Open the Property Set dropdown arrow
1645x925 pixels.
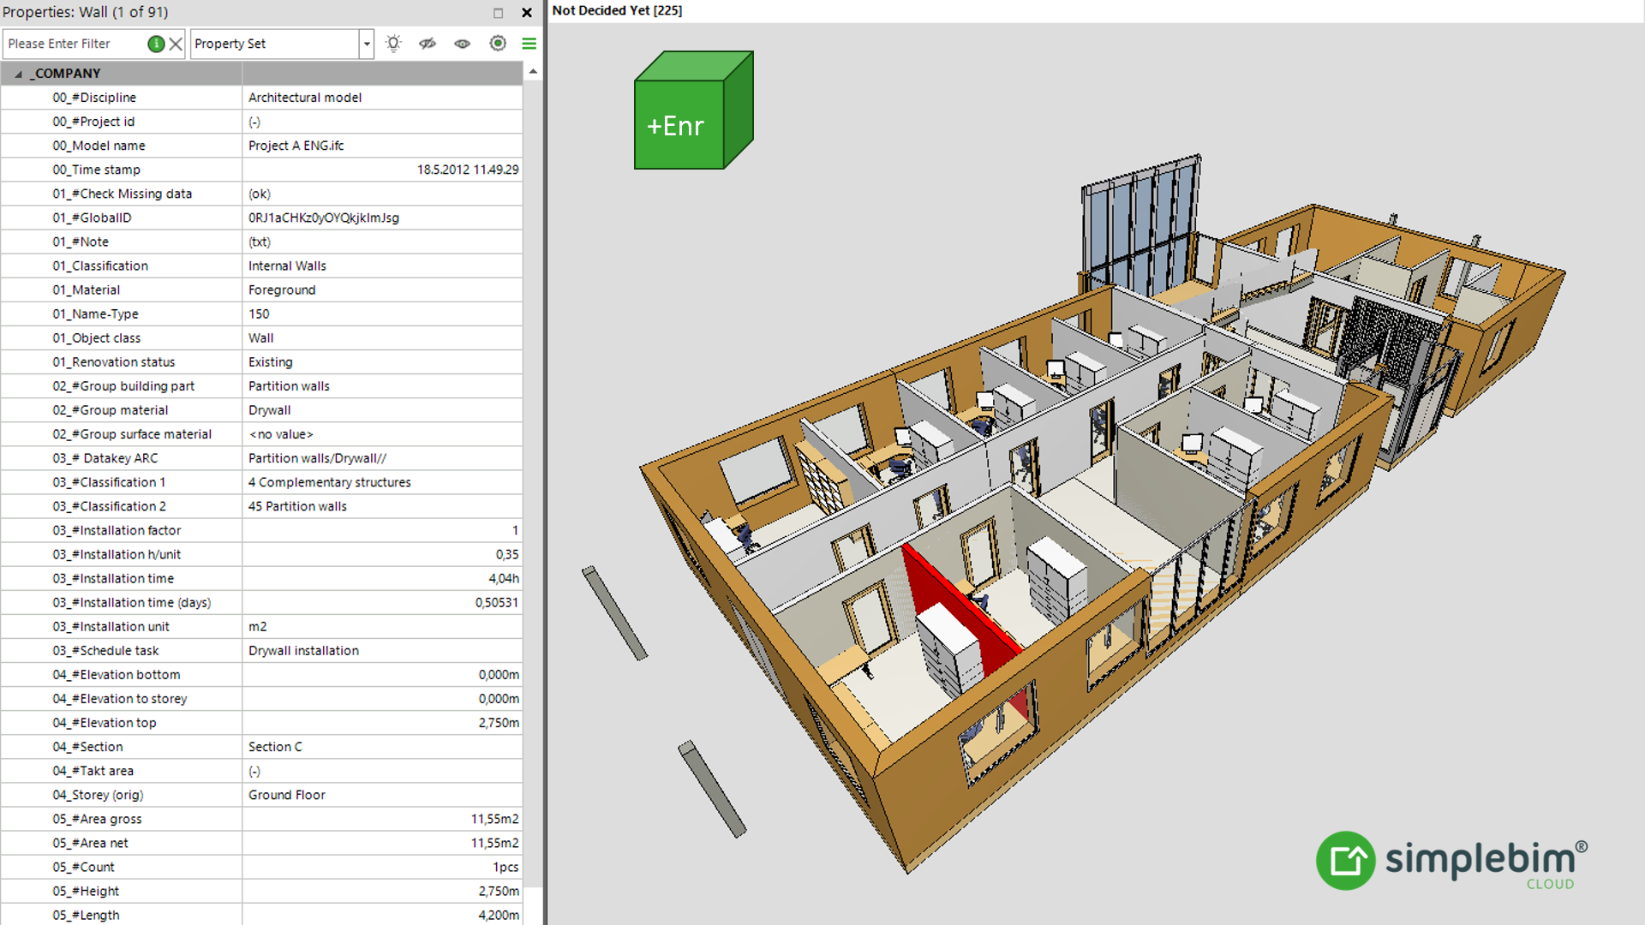(367, 44)
